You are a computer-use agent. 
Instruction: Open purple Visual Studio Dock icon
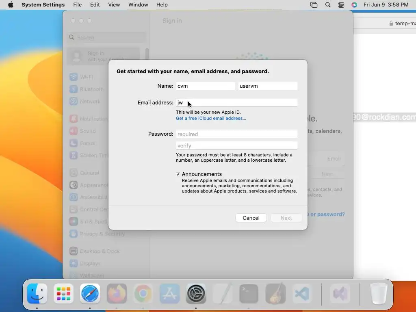coord(340,294)
